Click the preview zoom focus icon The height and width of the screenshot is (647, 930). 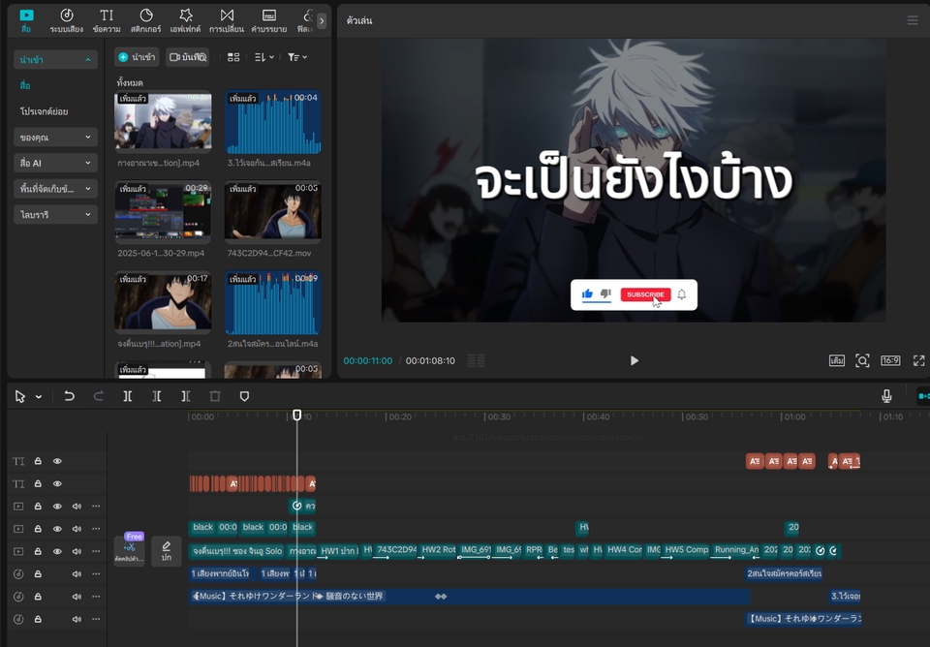862,360
